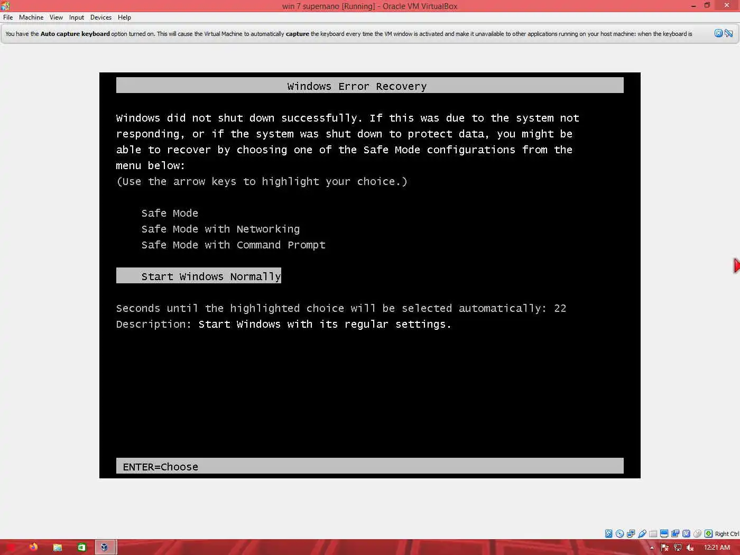Click the keyboard capture green arrow icon
This screenshot has width=740, height=555.
[x=708, y=533]
